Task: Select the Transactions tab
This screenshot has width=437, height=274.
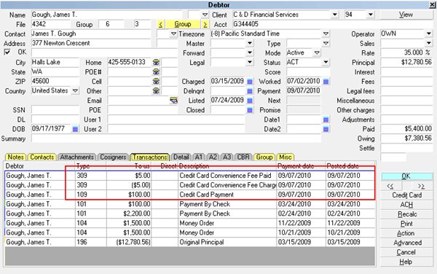Action: [x=149, y=157]
